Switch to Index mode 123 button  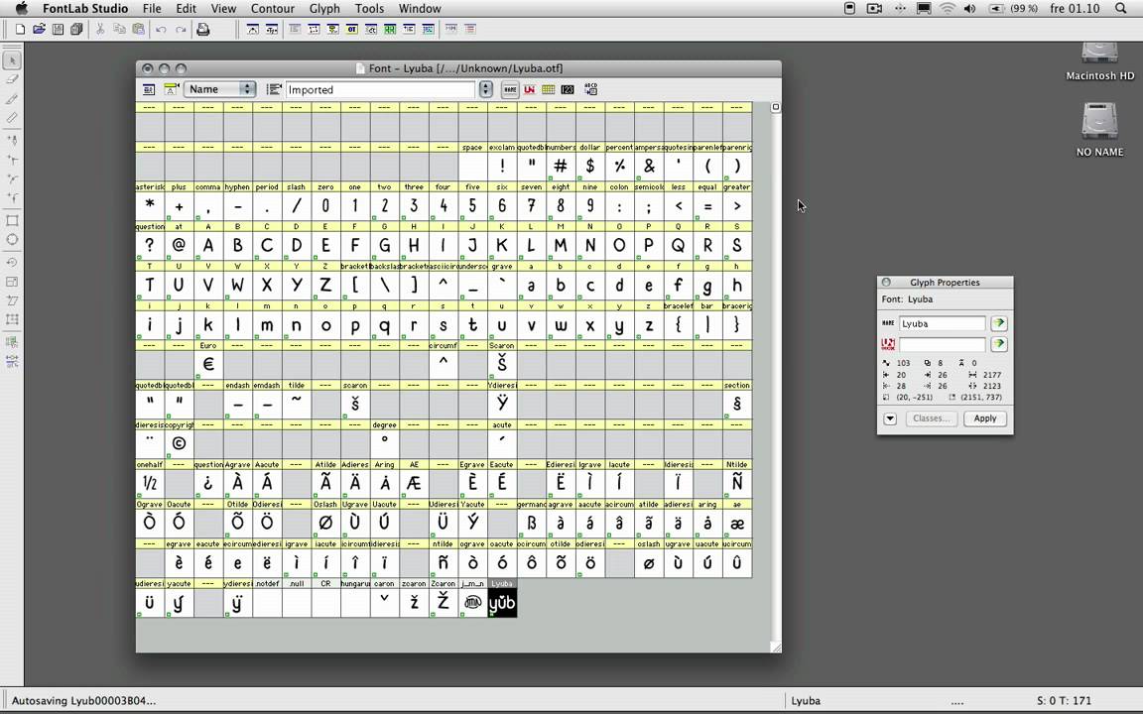tap(568, 89)
